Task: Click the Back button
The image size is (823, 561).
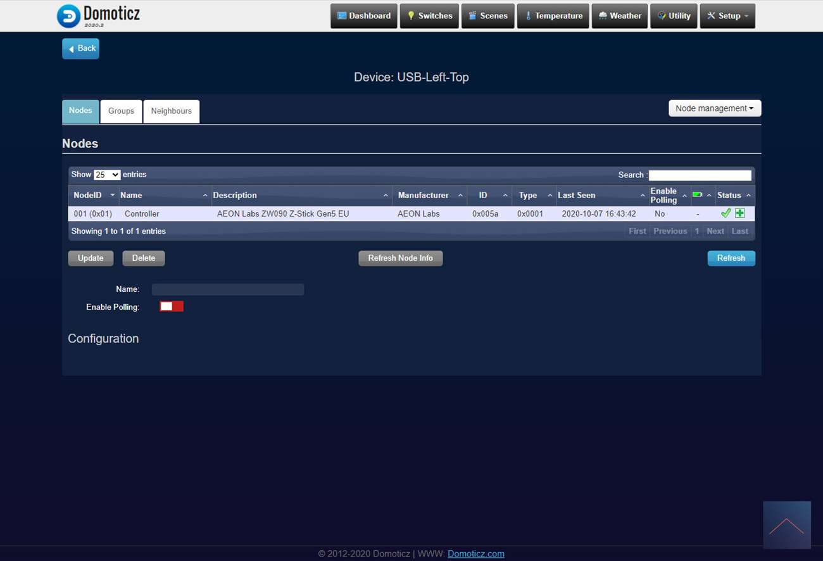Action: pos(80,49)
